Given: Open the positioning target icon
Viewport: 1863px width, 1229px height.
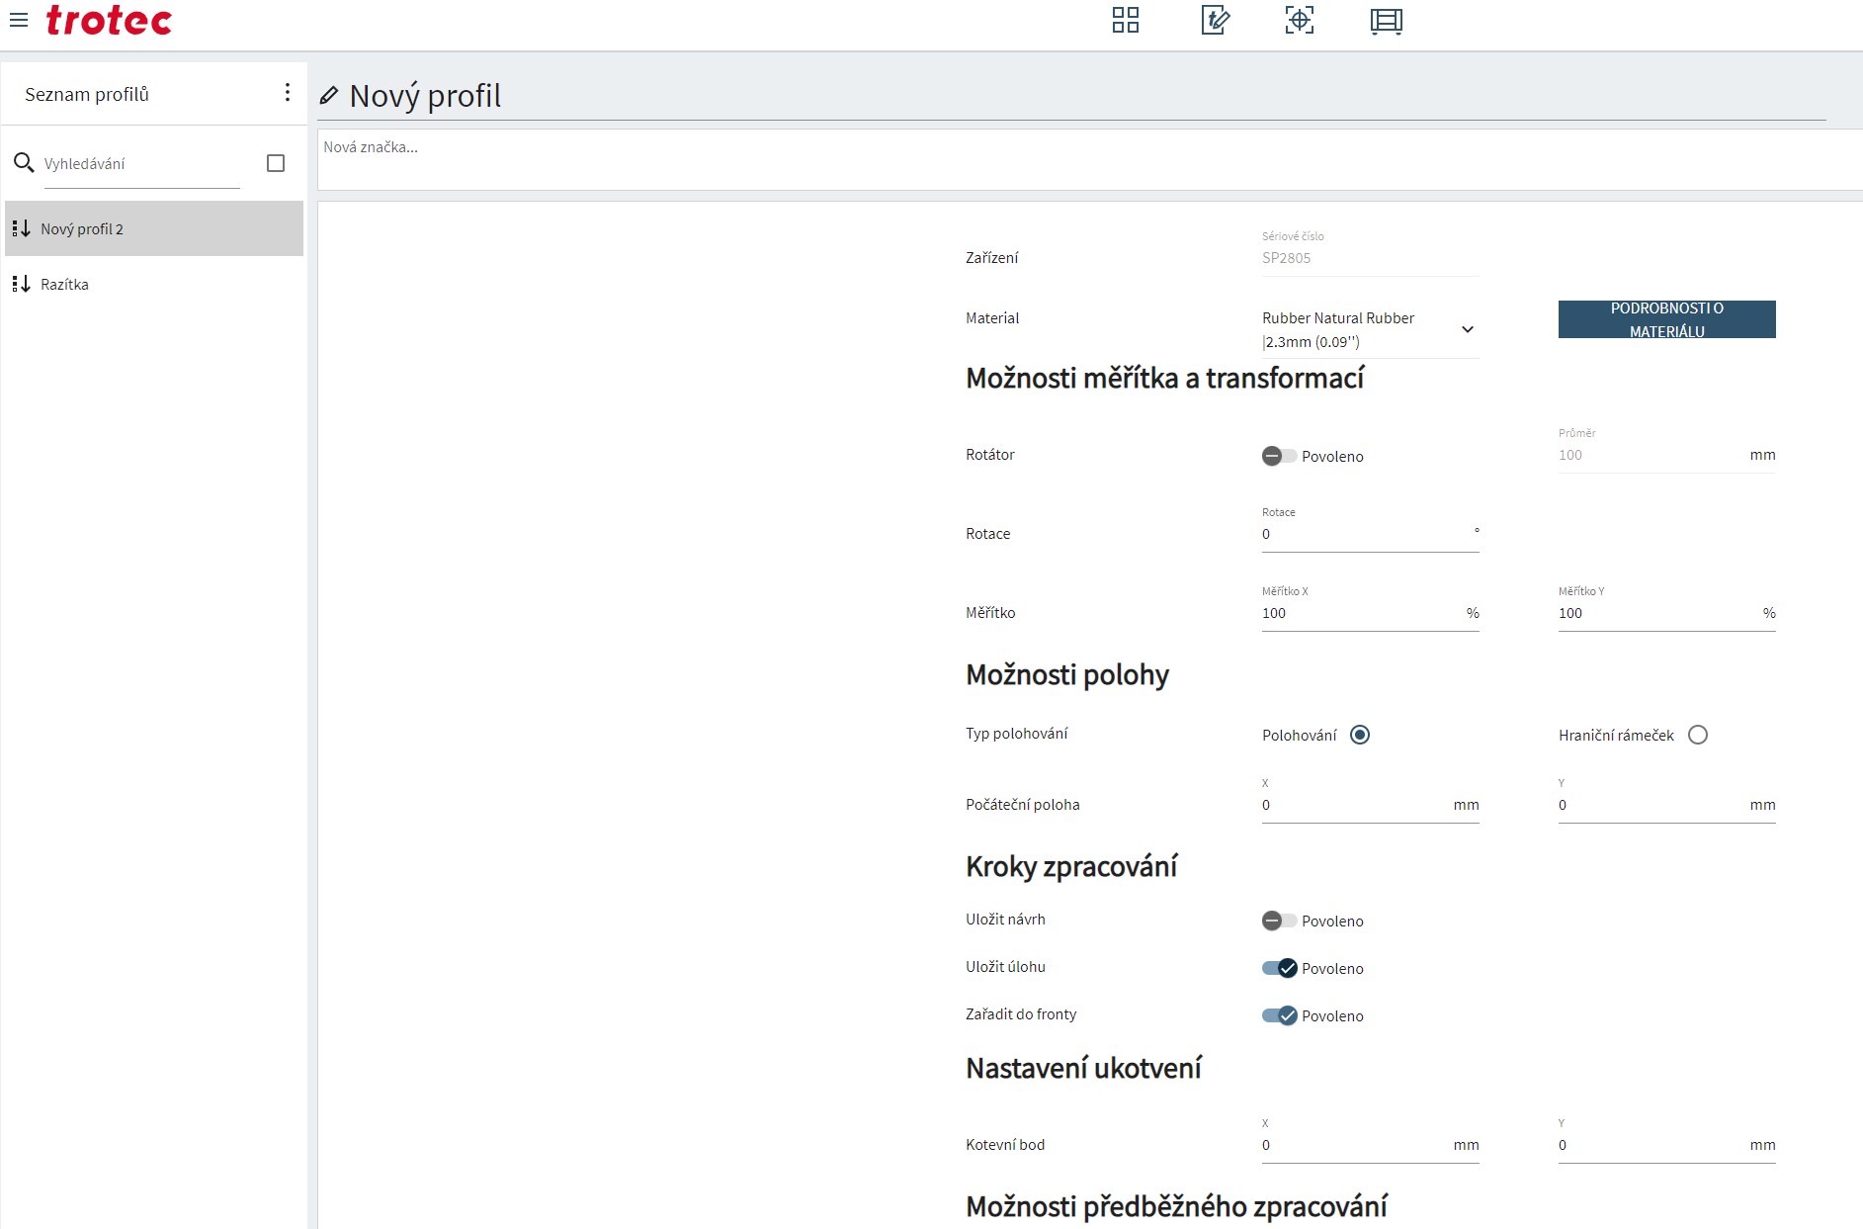Looking at the screenshot, I should pos(1299,20).
